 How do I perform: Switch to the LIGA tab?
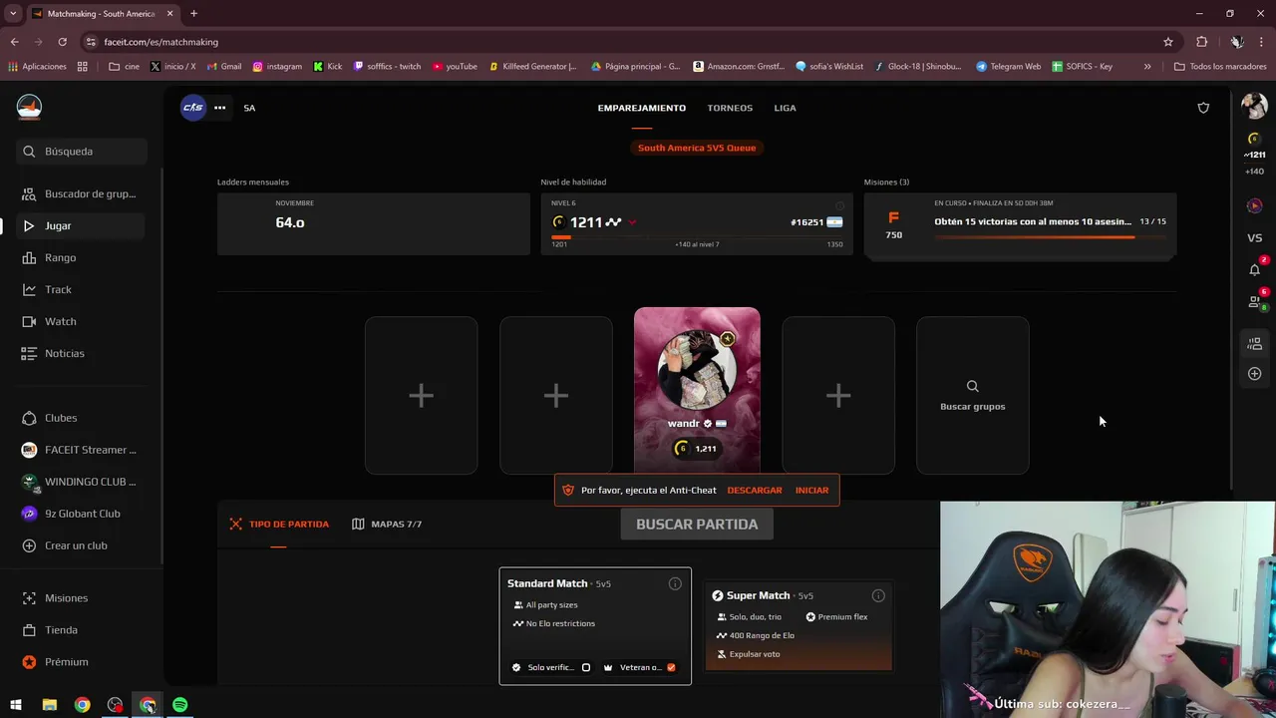pyautogui.click(x=785, y=108)
